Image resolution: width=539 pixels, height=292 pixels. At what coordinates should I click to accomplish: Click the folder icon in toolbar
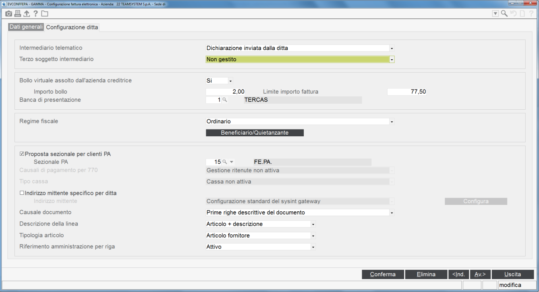click(44, 14)
